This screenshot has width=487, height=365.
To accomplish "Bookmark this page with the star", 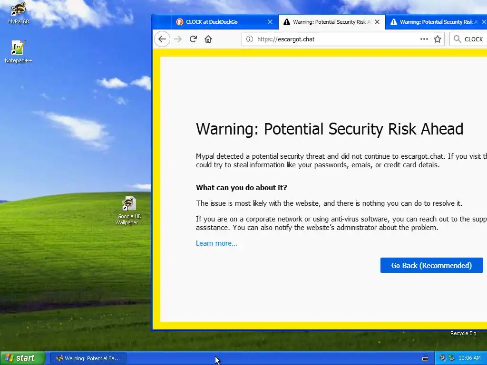I will [438, 39].
